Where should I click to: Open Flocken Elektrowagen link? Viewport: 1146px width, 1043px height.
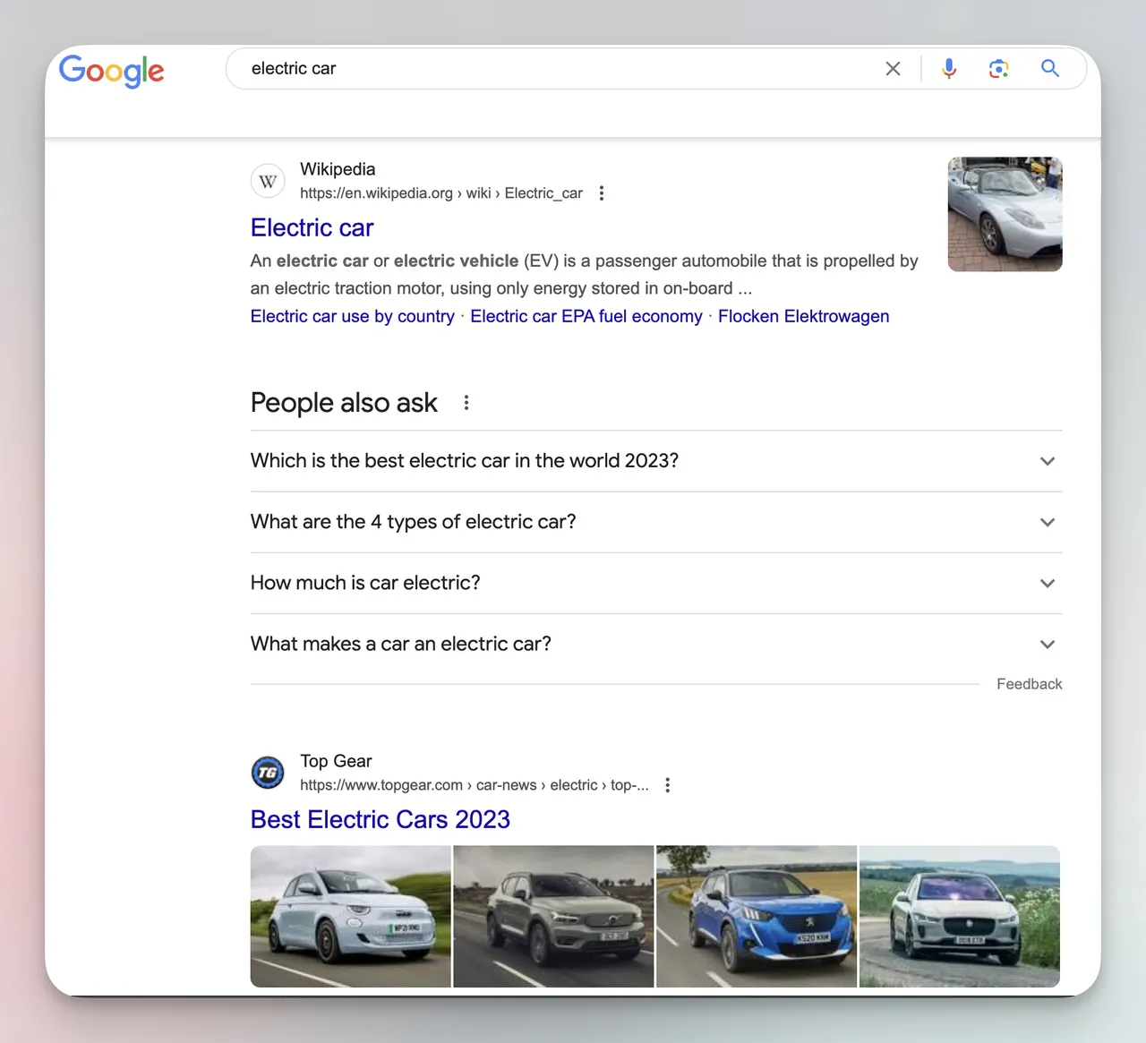[x=803, y=316]
